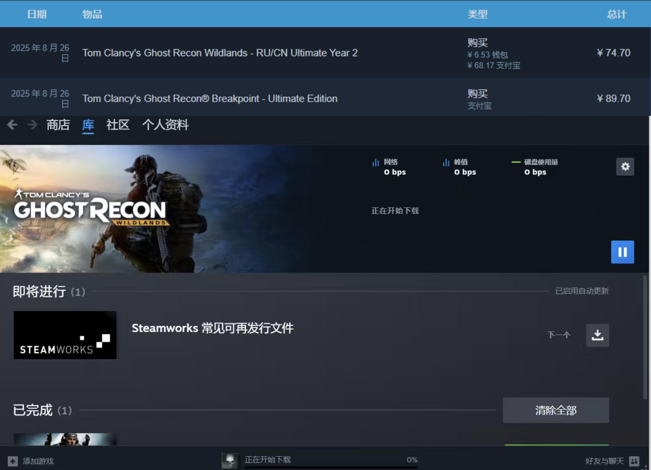Click the plus icon beside 添加游戏
Screen dimensions: 651x470
click(x=13, y=461)
